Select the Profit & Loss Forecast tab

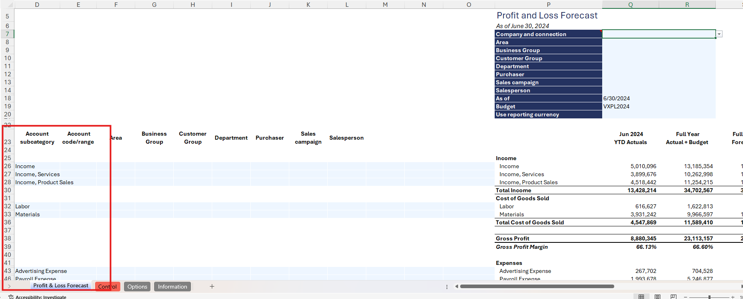[61, 285]
